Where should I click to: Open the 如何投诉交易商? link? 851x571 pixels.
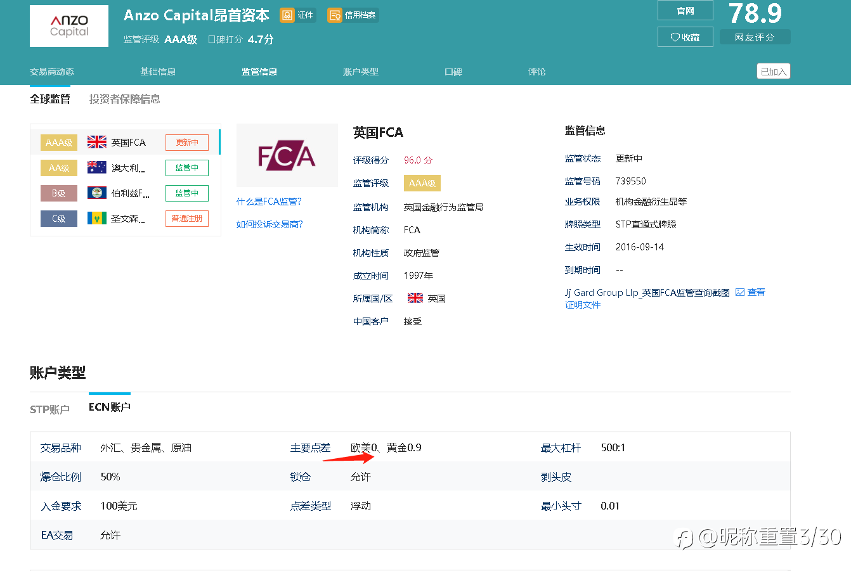coord(270,224)
